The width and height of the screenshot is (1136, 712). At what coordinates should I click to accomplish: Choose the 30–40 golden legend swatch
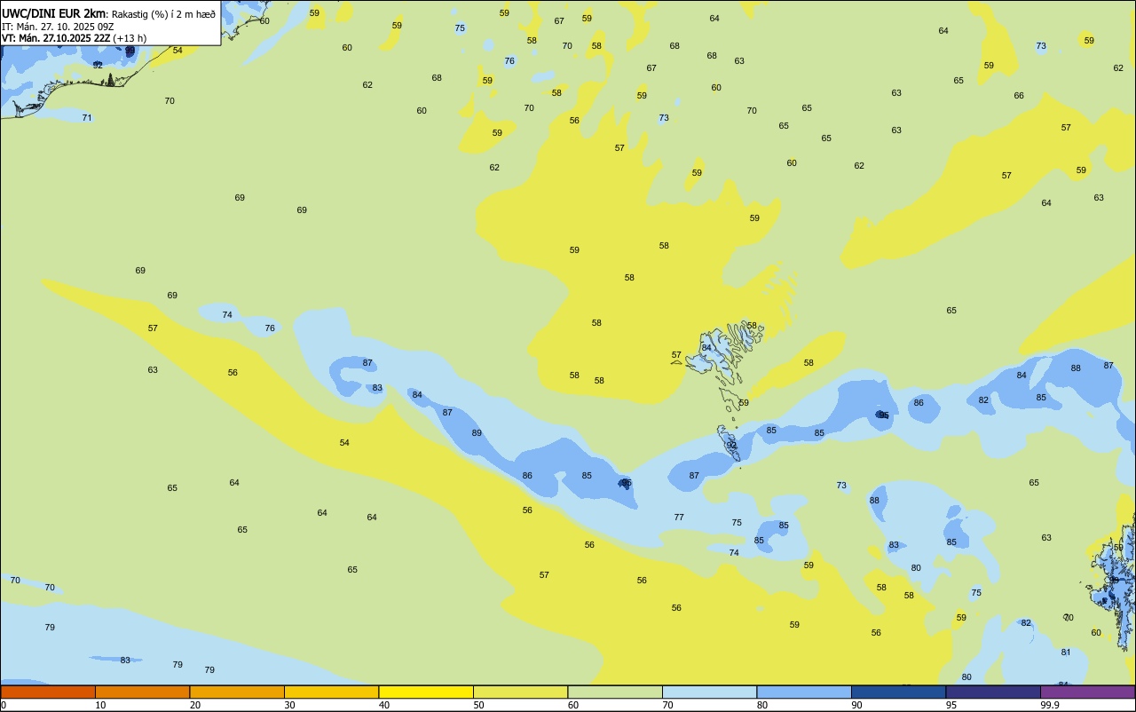(x=331, y=692)
